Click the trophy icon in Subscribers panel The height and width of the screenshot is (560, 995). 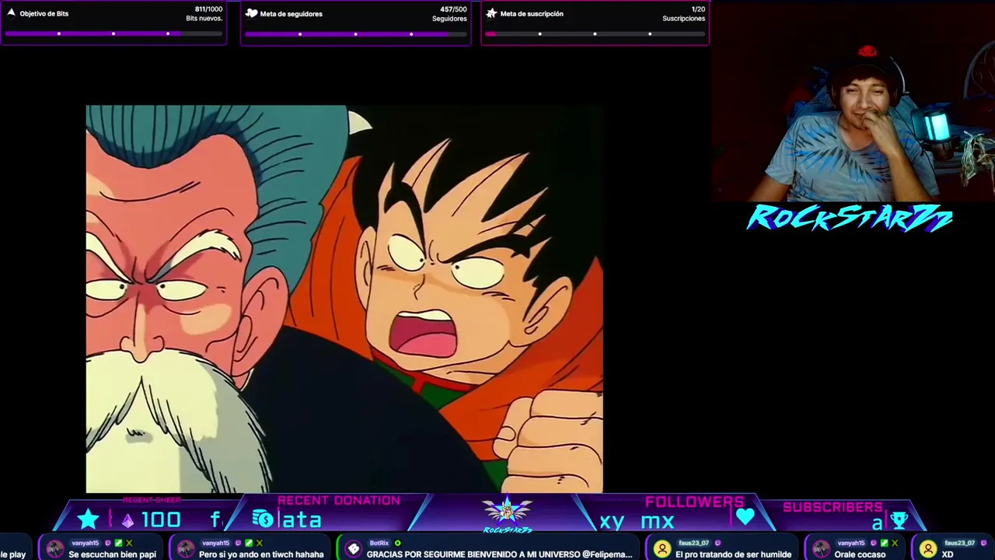coord(899,521)
